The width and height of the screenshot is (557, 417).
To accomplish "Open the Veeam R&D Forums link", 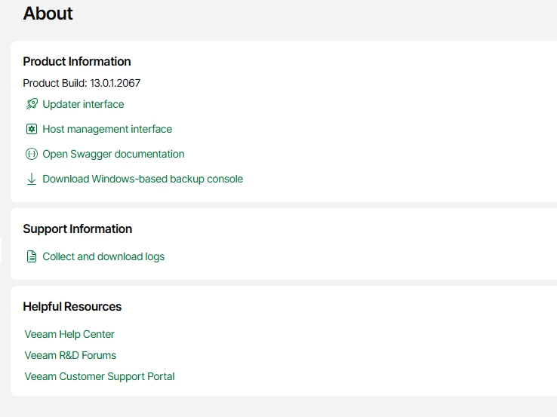I will 70,355.
